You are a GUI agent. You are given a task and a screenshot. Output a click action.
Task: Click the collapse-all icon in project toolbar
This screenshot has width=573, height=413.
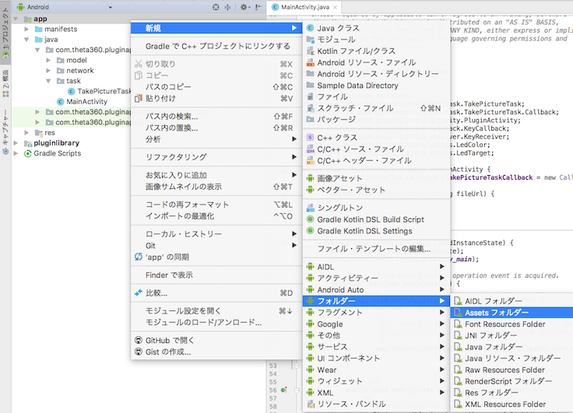click(228, 6)
